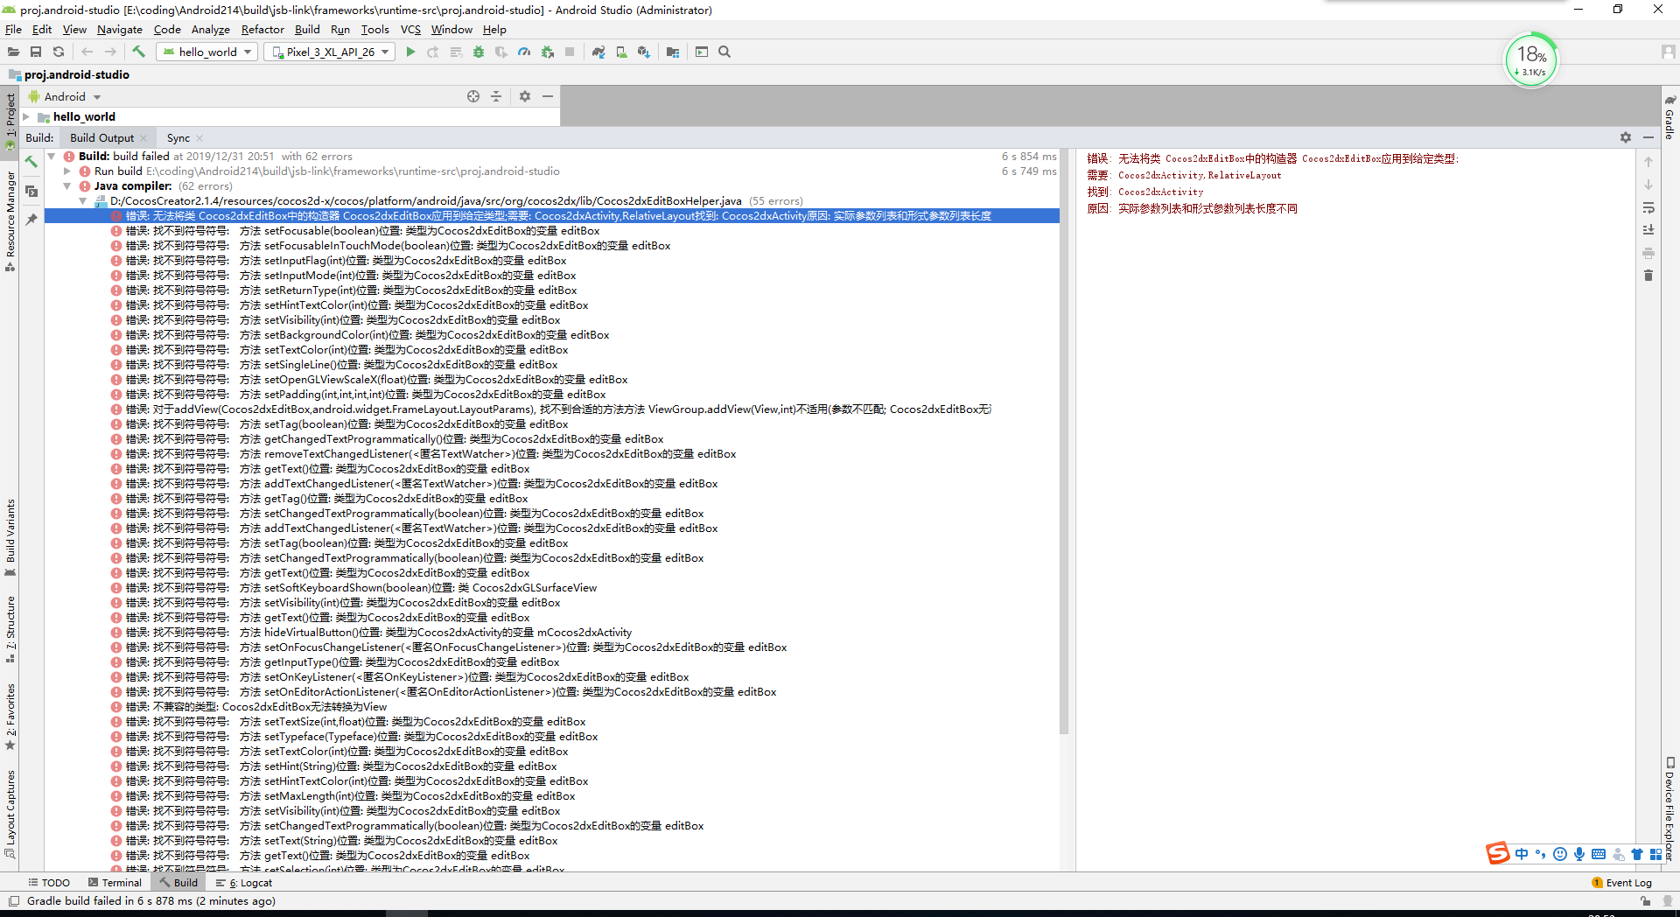Click the Collapse All icon in Project panel

pos(496,96)
